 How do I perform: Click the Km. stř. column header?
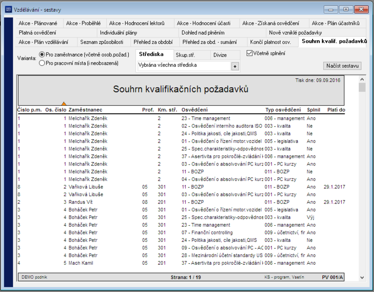click(167, 110)
